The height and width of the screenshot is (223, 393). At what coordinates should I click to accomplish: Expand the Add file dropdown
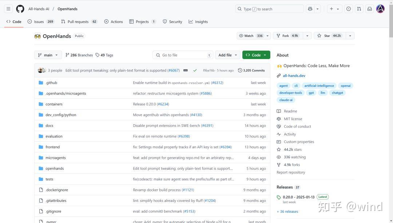[227, 55]
